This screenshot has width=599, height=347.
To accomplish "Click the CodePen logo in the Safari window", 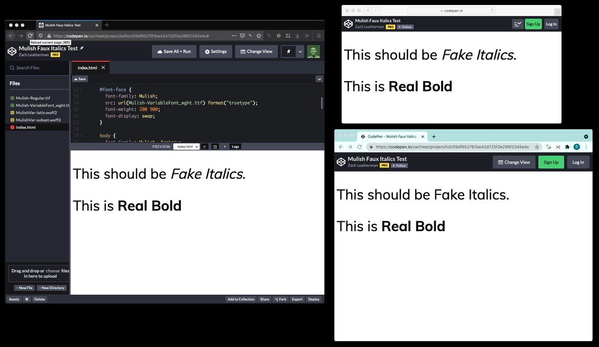I will pyautogui.click(x=348, y=23).
